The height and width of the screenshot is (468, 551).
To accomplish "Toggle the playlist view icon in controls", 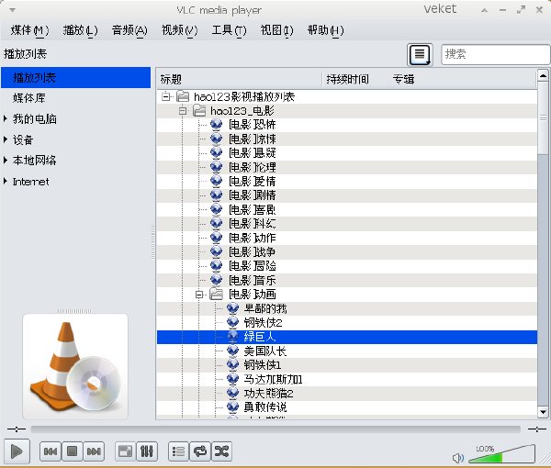I will (178, 451).
